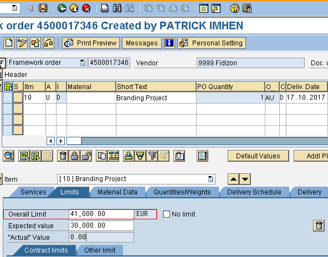Image resolution: width=328 pixels, height=257 pixels.
Task: Enable the No limit checkbox
Action: tap(167, 214)
